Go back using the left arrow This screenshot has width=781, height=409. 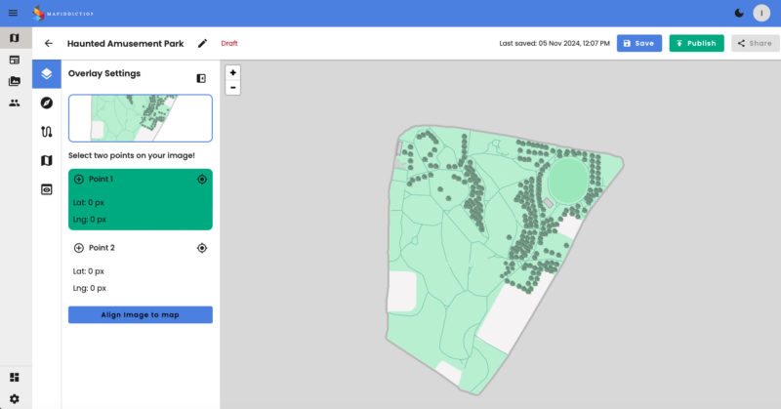pyautogui.click(x=48, y=43)
